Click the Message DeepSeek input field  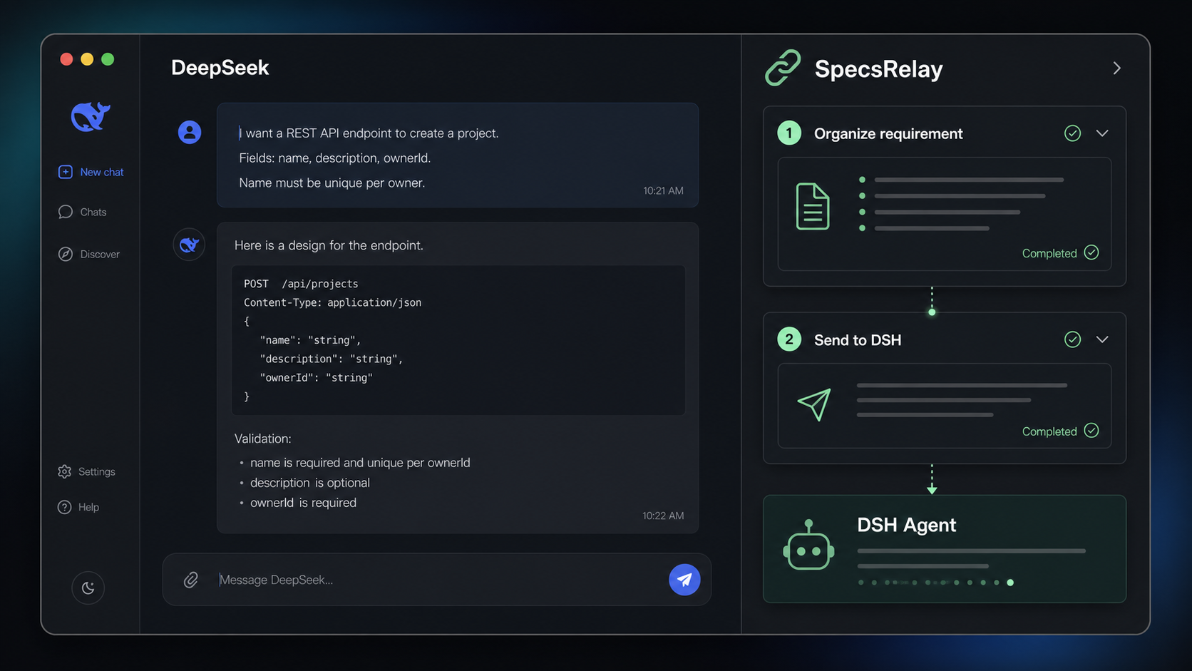pyautogui.click(x=438, y=580)
